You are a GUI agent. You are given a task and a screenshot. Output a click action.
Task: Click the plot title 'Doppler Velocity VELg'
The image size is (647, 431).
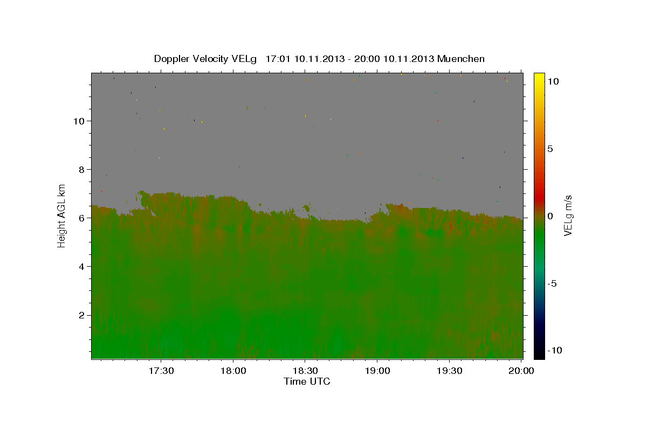[205, 59]
